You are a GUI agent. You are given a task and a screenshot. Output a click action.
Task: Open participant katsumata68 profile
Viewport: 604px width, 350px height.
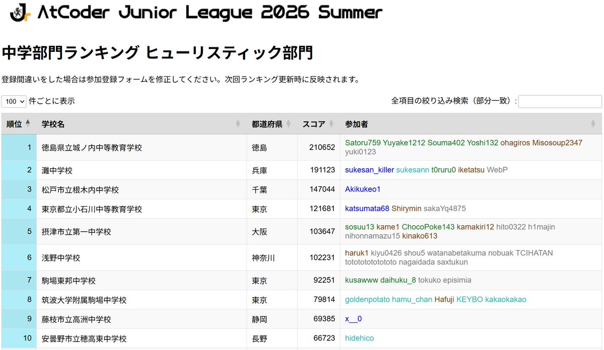(367, 208)
